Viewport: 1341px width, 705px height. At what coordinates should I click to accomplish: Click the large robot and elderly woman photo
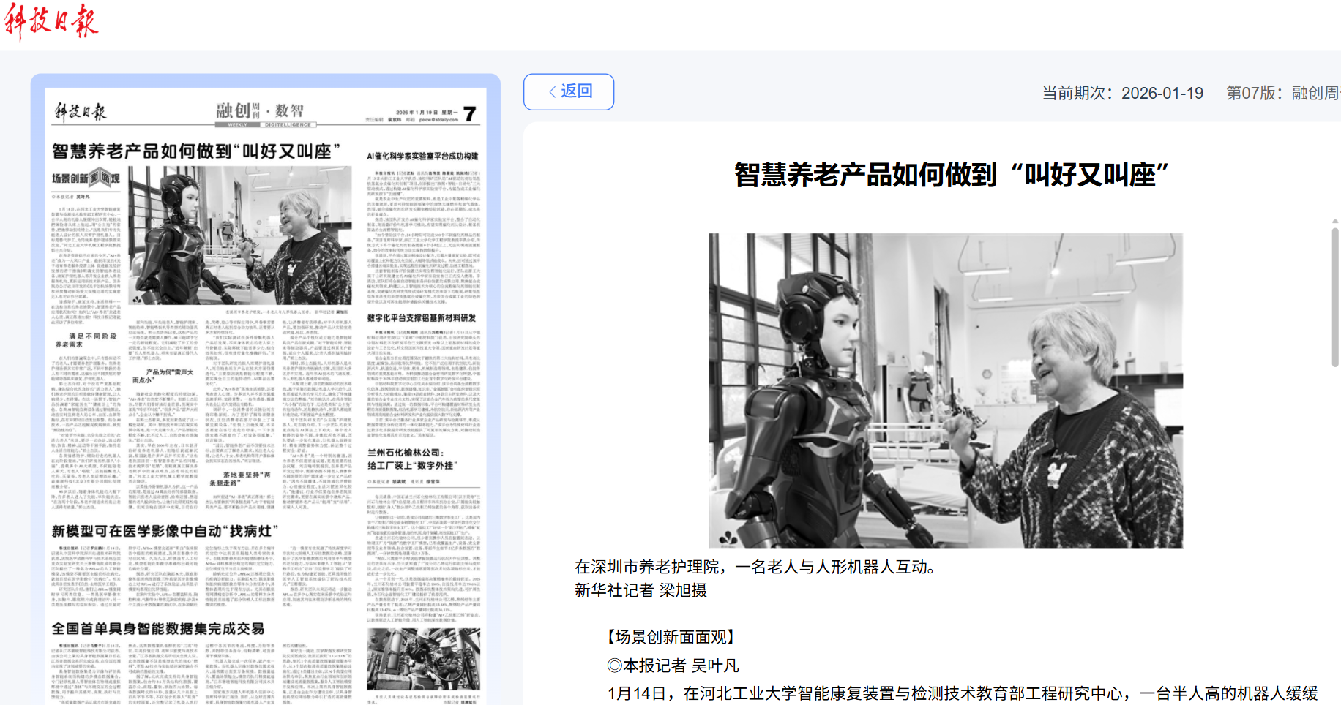click(945, 391)
